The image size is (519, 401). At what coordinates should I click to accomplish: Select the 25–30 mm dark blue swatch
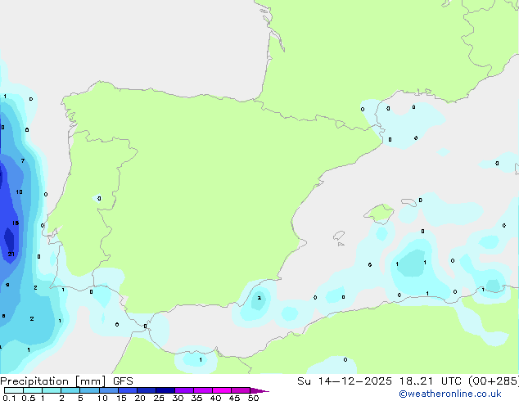coord(165,390)
